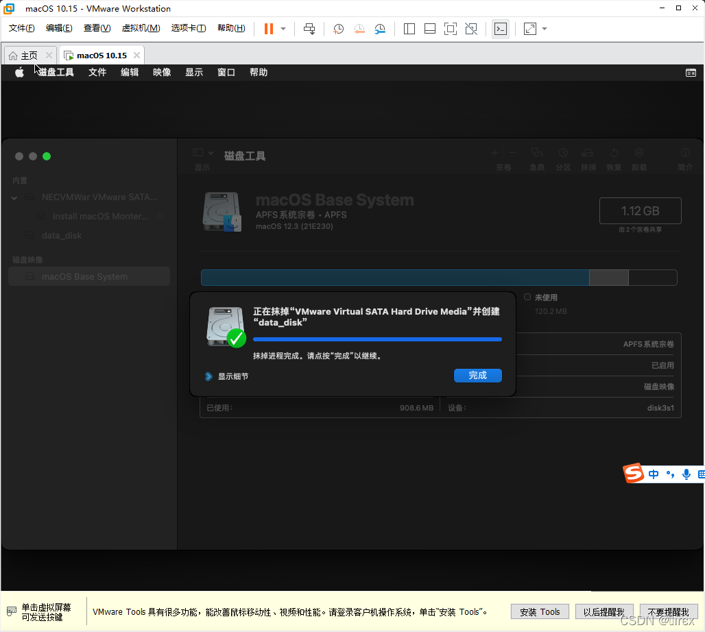Open the pause button dropdown arrow

283,29
